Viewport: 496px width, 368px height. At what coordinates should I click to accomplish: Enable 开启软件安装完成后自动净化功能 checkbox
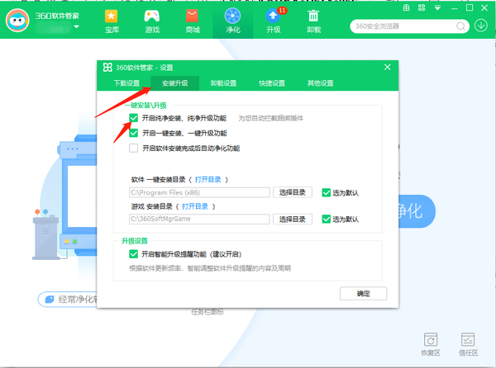(134, 149)
